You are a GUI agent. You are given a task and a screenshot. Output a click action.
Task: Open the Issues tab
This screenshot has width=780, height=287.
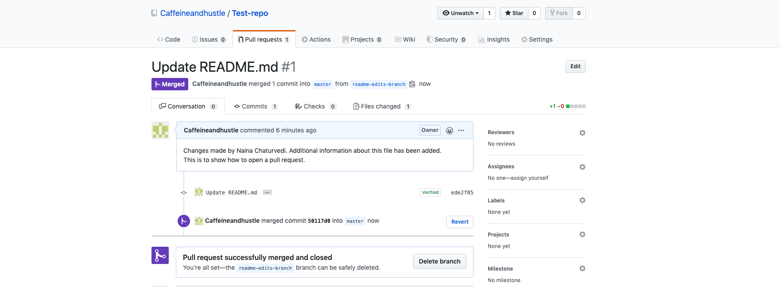209,39
